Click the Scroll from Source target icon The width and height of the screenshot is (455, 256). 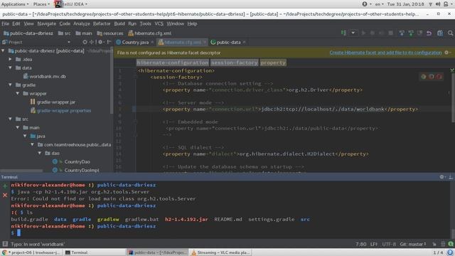(85, 42)
